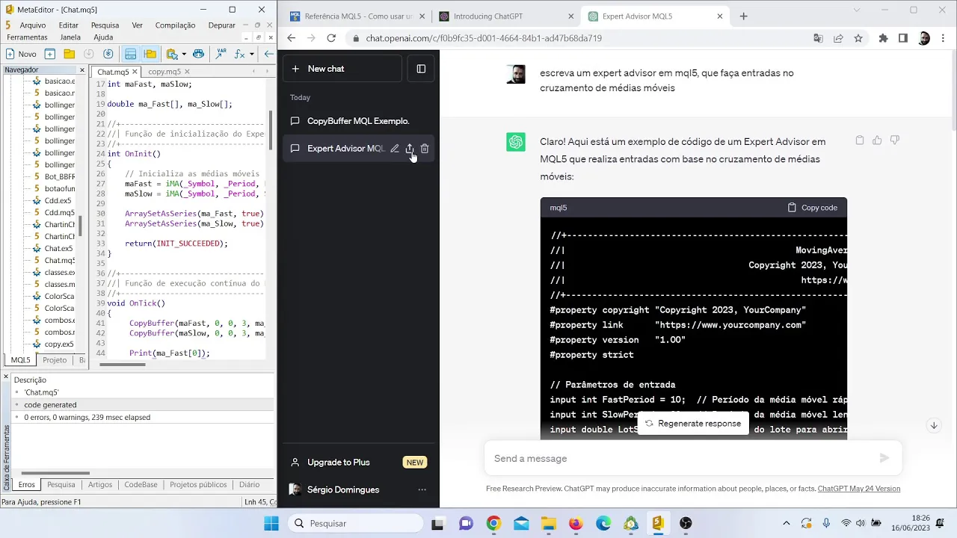Image resolution: width=957 pixels, height=538 pixels.
Task: Open the Depurar menu
Action: pos(222,25)
